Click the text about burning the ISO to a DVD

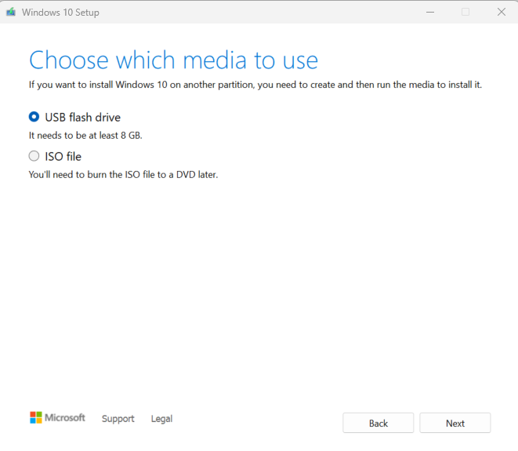[123, 175]
